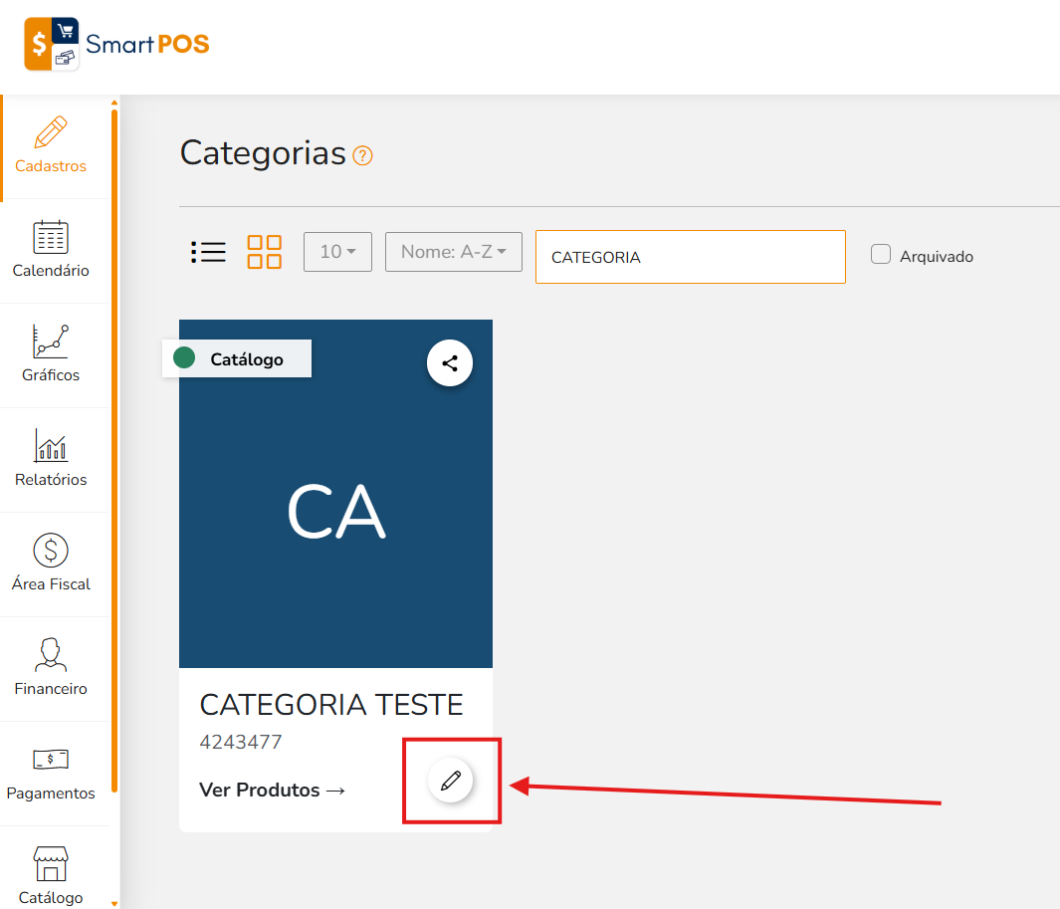
Task: Open the items-per-page 10 dropdown
Action: click(x=338, y=252)
